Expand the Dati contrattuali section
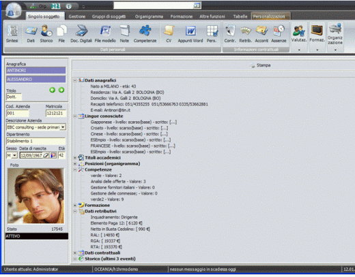Image resolution: width=355 pixels, height=277 pixels. click(x=75, y=252)
